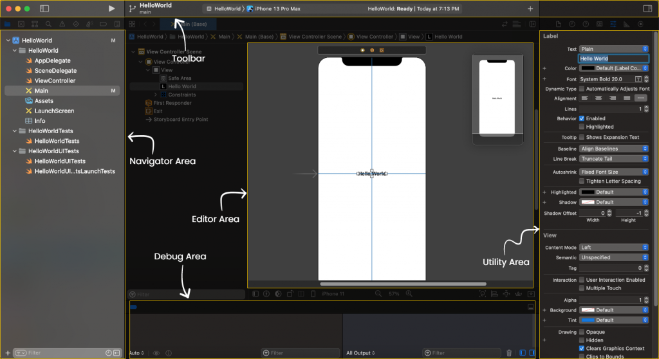Uncheck the Enabled behavior checkbox
The height and width of the screenshot is (359, 659).
[x=582, y=118]
